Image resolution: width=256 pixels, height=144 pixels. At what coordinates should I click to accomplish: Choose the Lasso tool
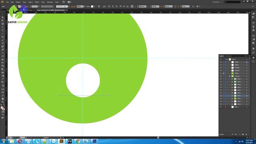(2, 24)
